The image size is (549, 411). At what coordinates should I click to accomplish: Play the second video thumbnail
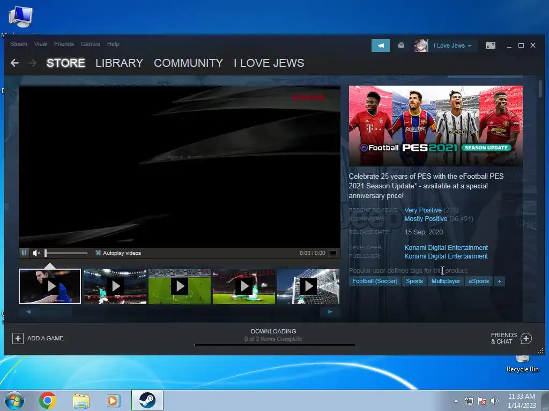(x=115, y=286)
